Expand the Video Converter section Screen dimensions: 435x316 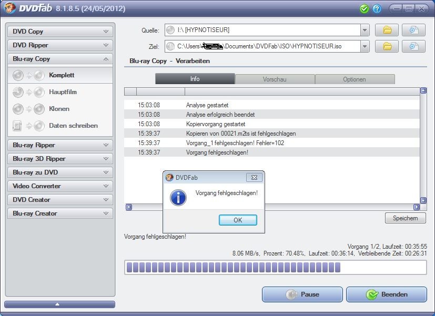tap(60, 186)
